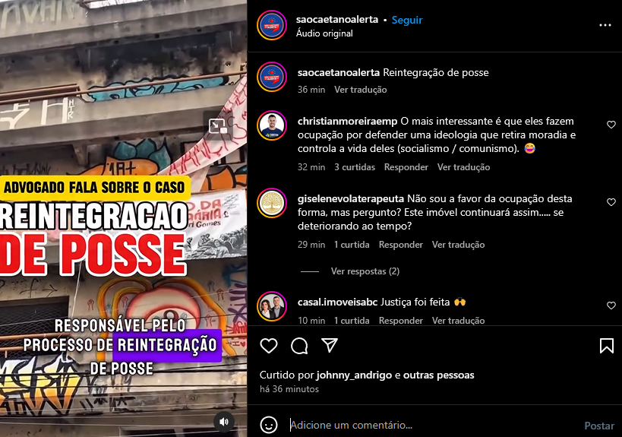Mute the video audio
The width and height of the screenshot is (622, 437).
point(224,422)
